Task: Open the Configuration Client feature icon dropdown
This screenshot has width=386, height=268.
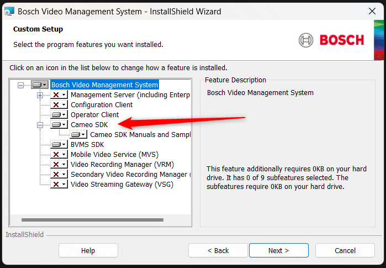Action: tap(64, 105)
